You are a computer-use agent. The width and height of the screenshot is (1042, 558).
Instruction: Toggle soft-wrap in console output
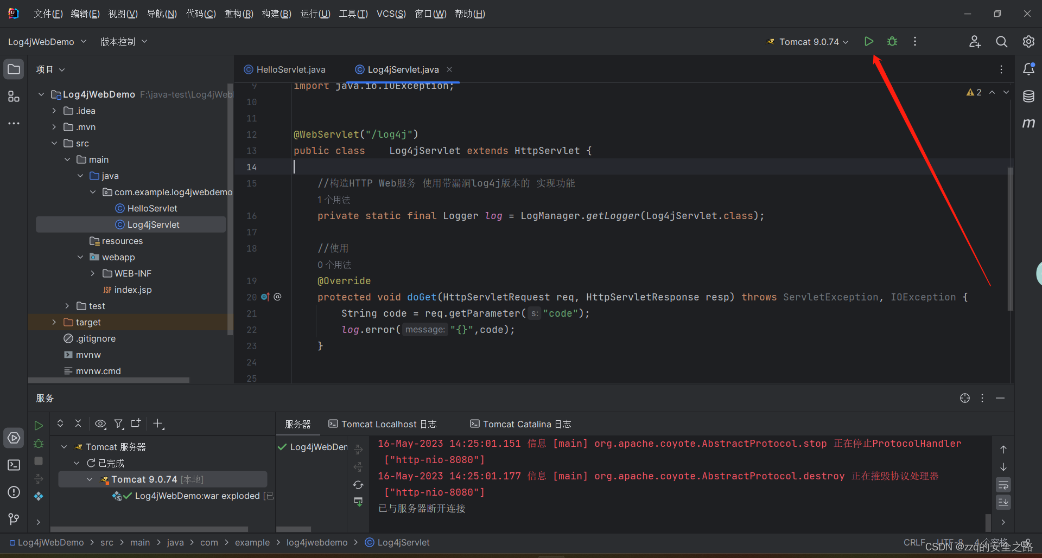(x=1003, y=484)
